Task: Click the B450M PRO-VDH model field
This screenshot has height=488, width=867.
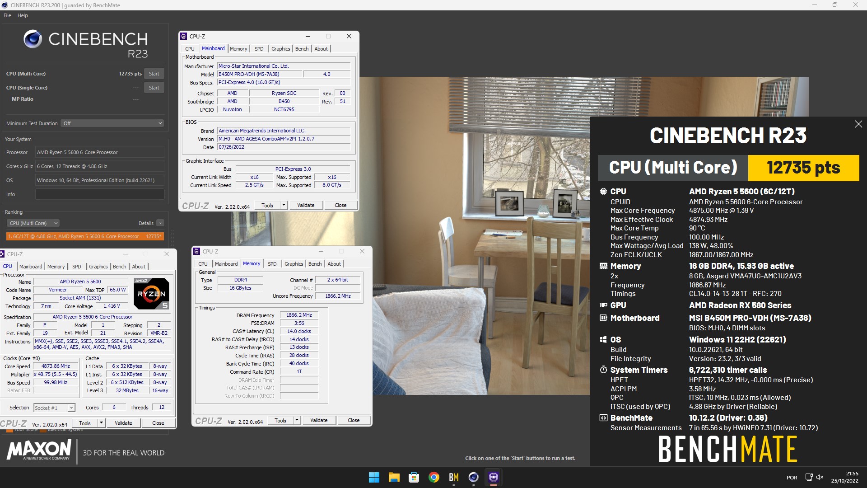Action: [x=259, y=74]
